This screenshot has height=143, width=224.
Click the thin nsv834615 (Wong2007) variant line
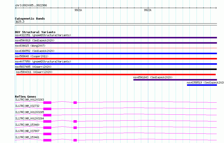pyautogui.click(x=116, y=48)
